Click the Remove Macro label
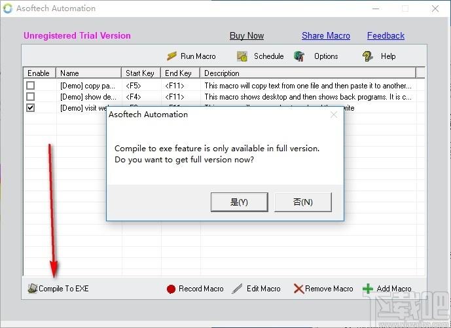451x328 pixels. tap(329, 289)
